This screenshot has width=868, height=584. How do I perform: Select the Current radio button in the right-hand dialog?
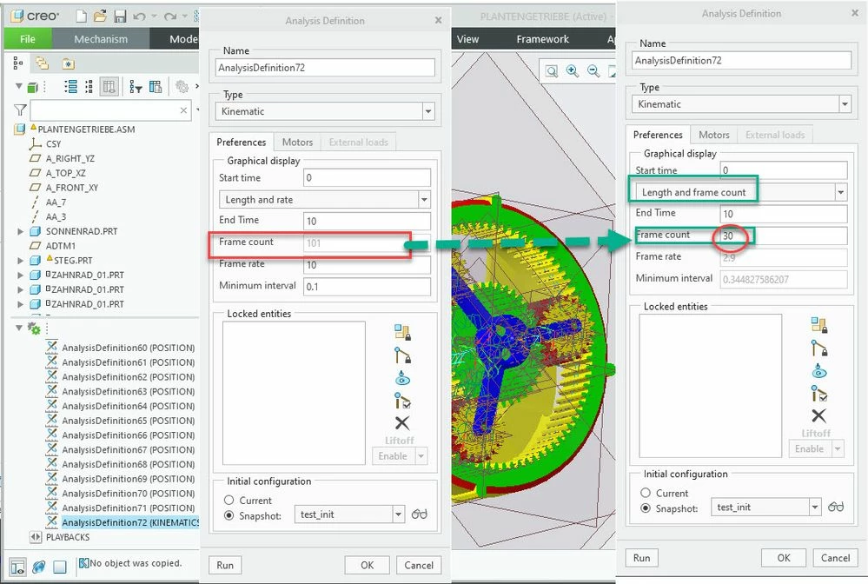point(646,493)
